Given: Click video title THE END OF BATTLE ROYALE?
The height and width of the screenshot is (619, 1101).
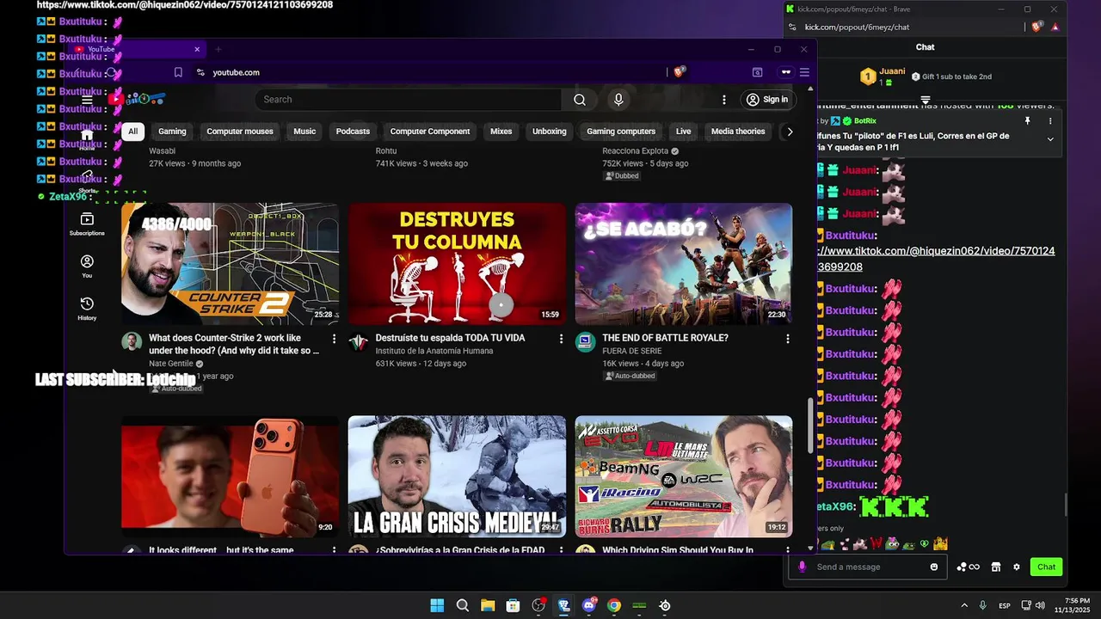Looking at the screenshot, I should pos(665,338).
